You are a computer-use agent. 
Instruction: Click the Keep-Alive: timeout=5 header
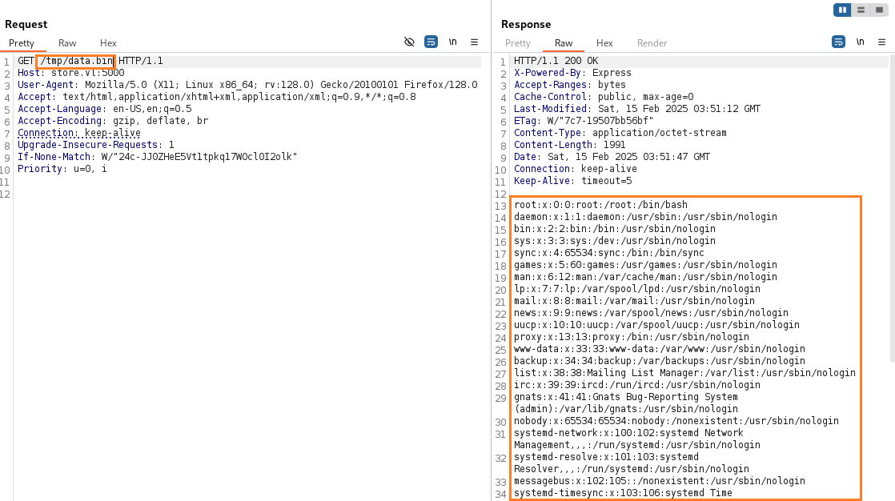[573, 180]
